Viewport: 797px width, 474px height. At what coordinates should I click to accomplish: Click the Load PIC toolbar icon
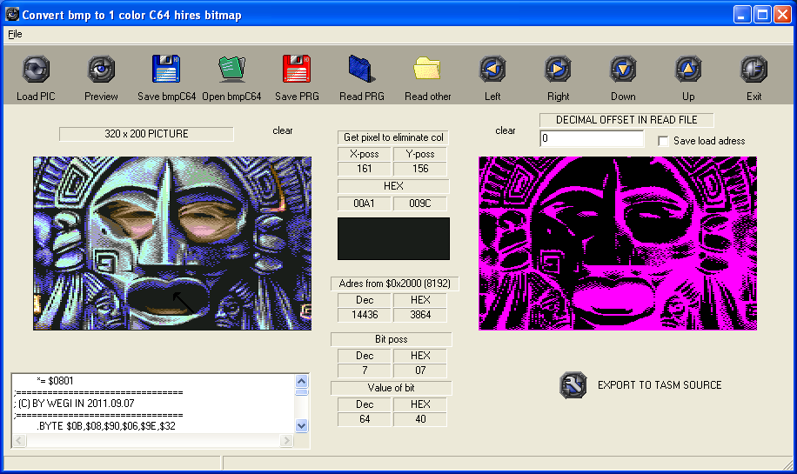click(x=36, y=70)
